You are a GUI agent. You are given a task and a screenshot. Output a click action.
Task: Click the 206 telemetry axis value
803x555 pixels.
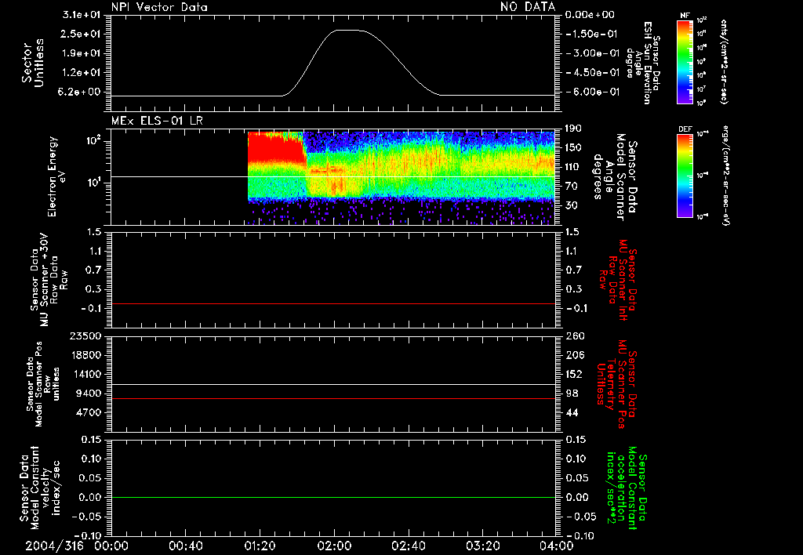(x=573, y=355)
